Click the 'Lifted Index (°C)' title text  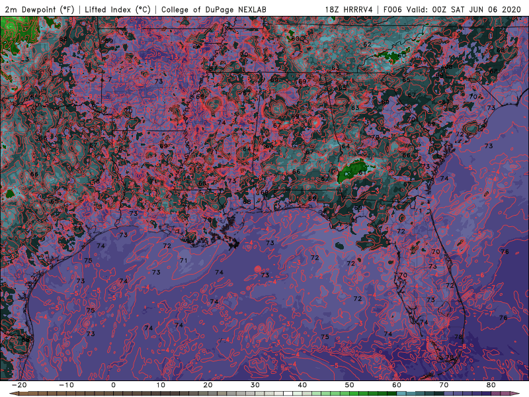click(x=118, y=9)
